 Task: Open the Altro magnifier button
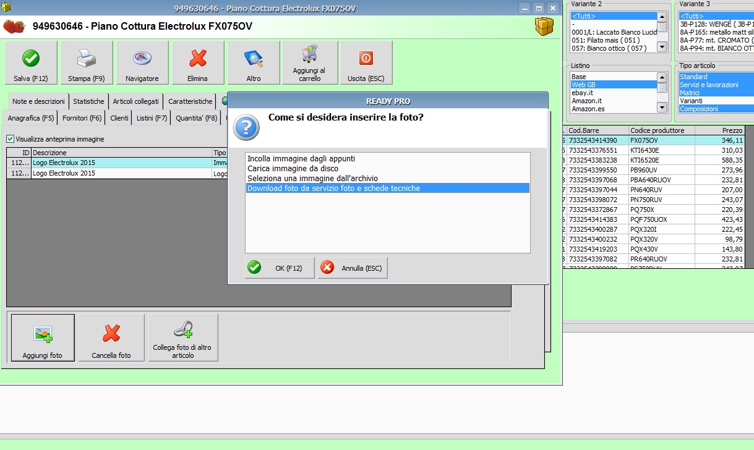coord(254,63)
